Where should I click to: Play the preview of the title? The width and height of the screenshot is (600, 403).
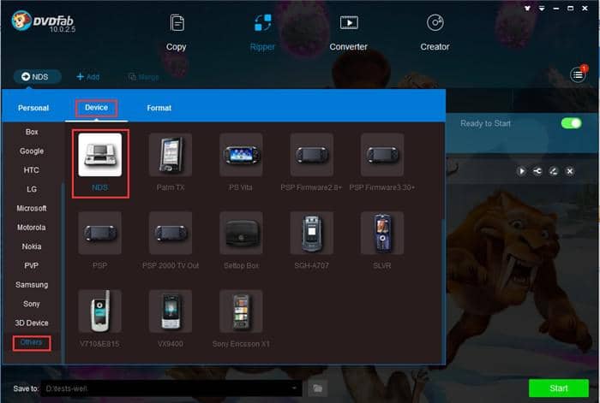coord(521,171)
